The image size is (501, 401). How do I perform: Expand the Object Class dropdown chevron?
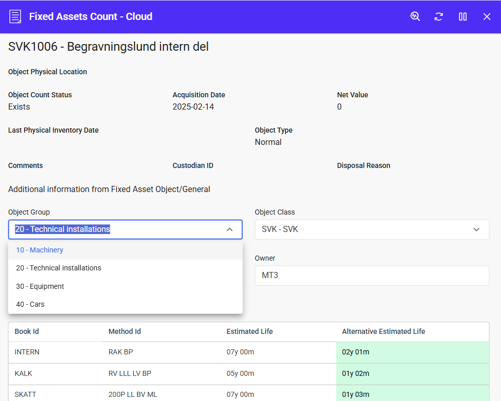476,229
